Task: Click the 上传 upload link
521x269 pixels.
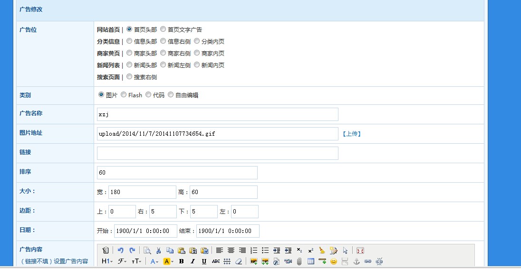Action: (352, 134)
